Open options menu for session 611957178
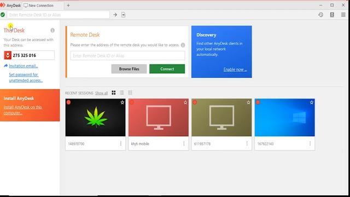Image resolution: width=350 pixels, height=197 pixels. click(x=247, y=143)
